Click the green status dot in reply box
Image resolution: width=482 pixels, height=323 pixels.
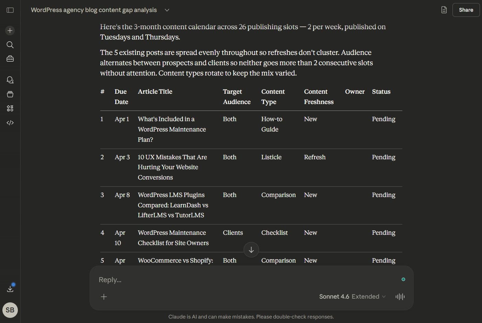click(403, 279)
